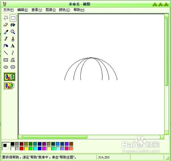Select the brown swatch ending the top row
The width and height of the screenshot is (171, 161).
pyautogui.click(x=71, y=144)
